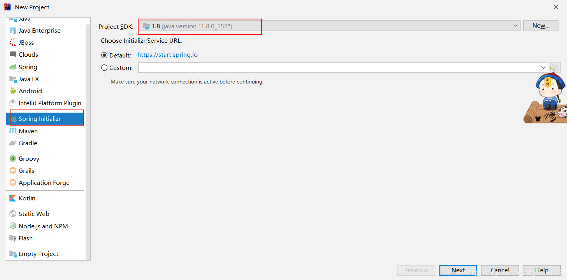Click the Empty Project folder icon
This screenshot has width=567, height=280.
click(13, 254)
